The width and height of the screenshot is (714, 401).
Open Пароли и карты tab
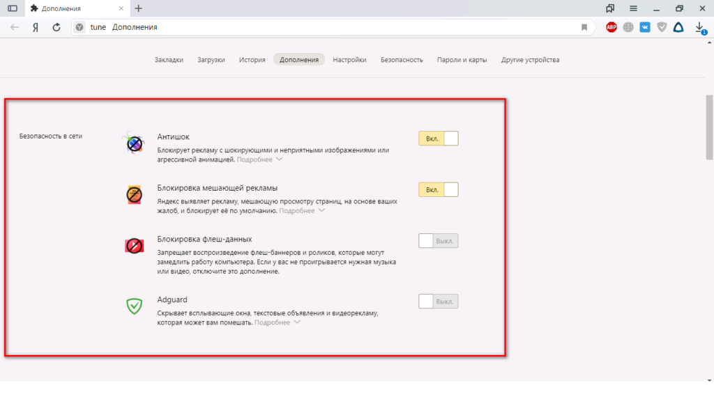pyautogui.click(x=462, y=60)
